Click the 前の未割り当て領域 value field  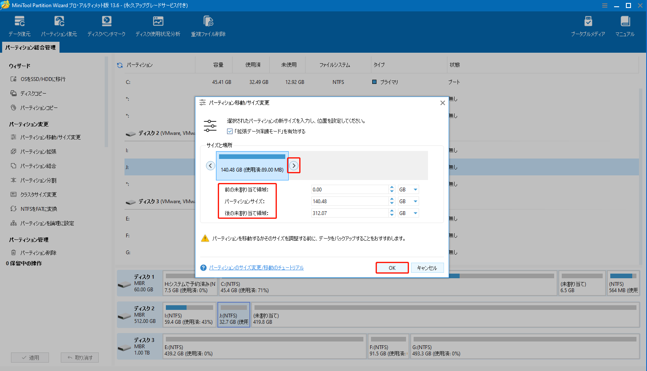[349, 190]
